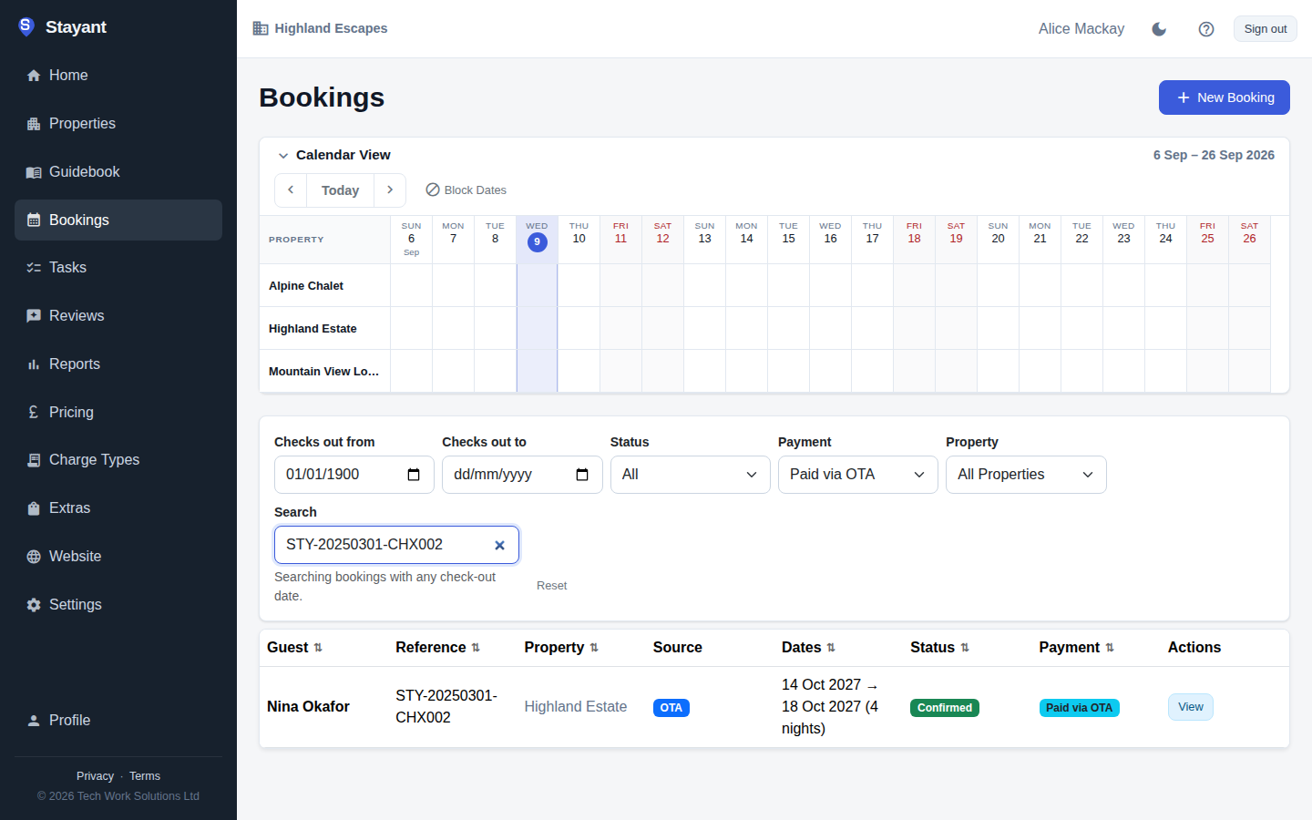Sort bookings by Payment column

pyautogui.click(x=1076, y=648)
